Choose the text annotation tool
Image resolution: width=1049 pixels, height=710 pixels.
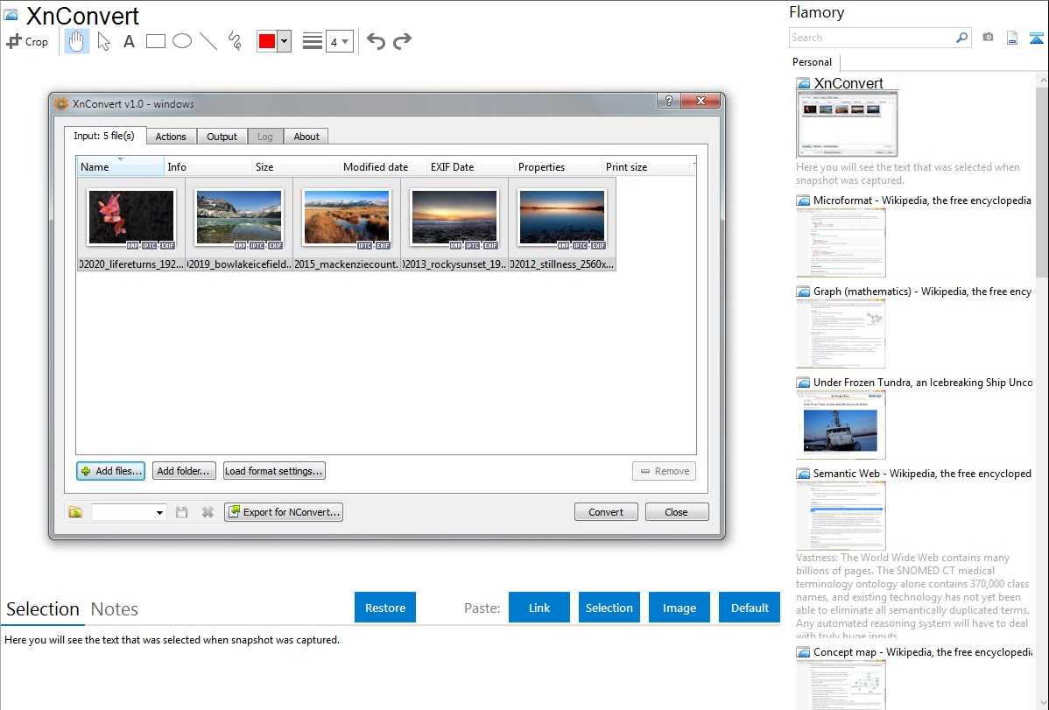click(129, 41)
